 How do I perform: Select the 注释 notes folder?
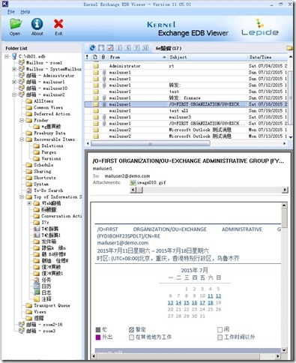[46, 299]
